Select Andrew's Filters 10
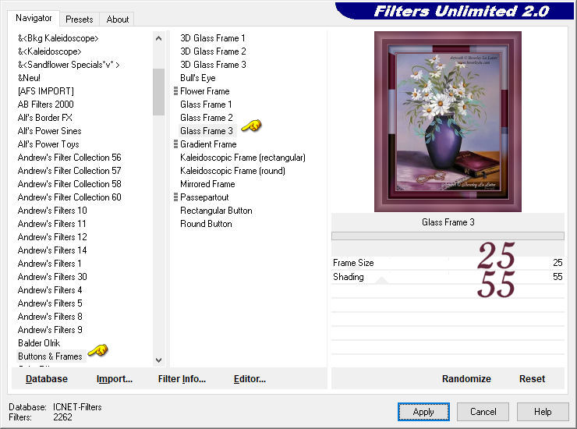This screenshot has height=429, width=577. point(52,211)
